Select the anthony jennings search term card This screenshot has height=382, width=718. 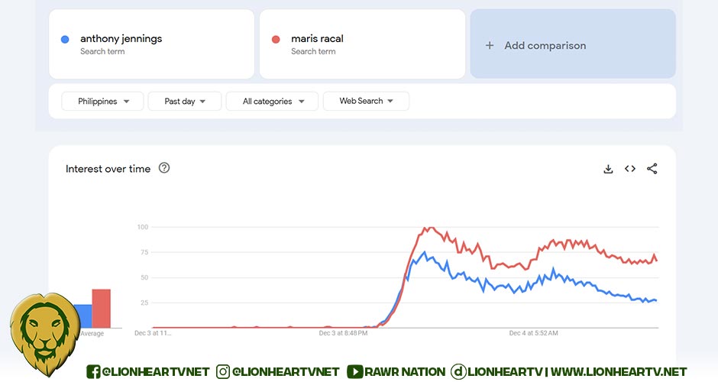[151, 44]
